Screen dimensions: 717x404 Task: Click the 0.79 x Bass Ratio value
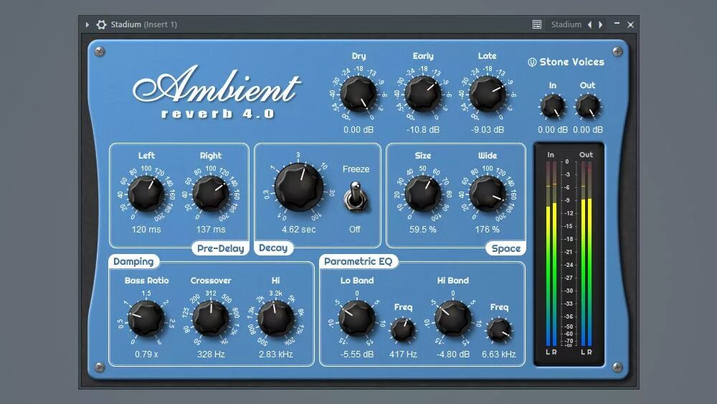click(x=146, y=354)
